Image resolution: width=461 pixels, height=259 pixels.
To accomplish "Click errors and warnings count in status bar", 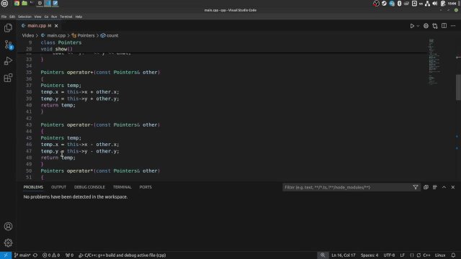I will [x=51, y=255].
